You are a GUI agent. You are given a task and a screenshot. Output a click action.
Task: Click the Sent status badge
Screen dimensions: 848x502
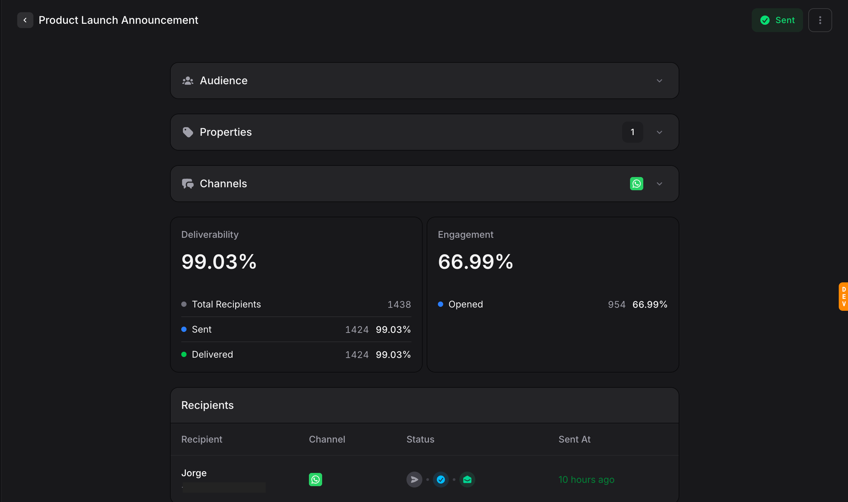[777, 20]
